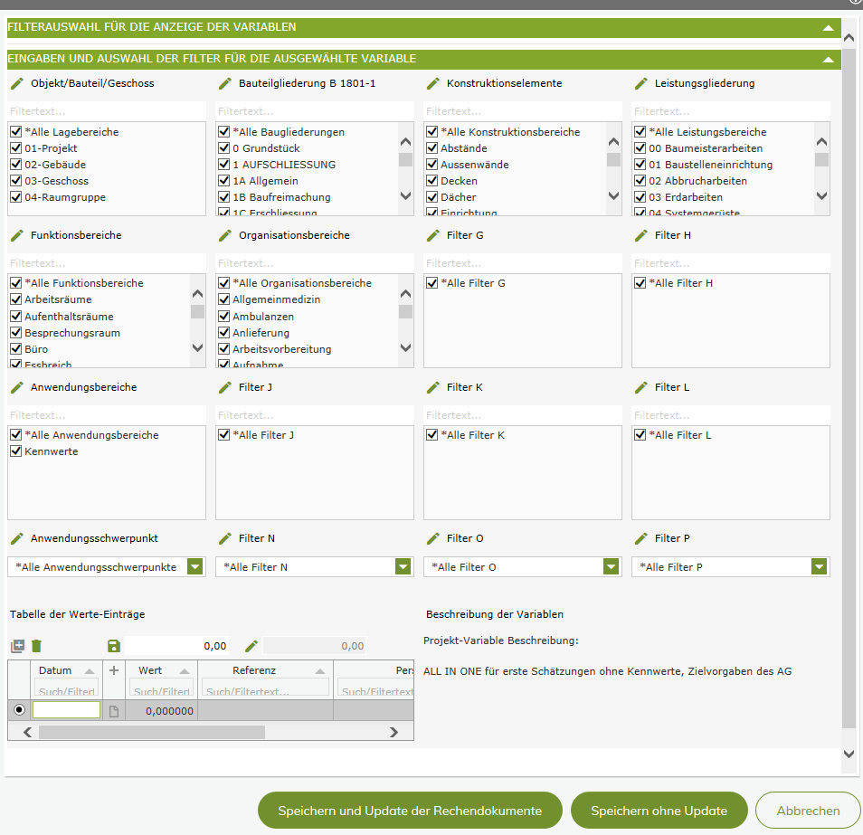Click the pencil icon beside Objekt/Bauteil/Geschoss
This screenshot has width=863, height=835.
pos(17,83)
